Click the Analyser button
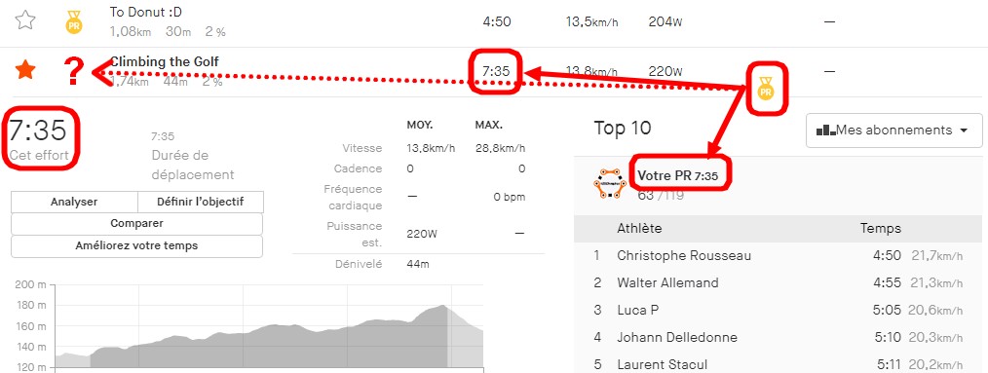Screen dimensions: 988x373 (x=74, y=203)
